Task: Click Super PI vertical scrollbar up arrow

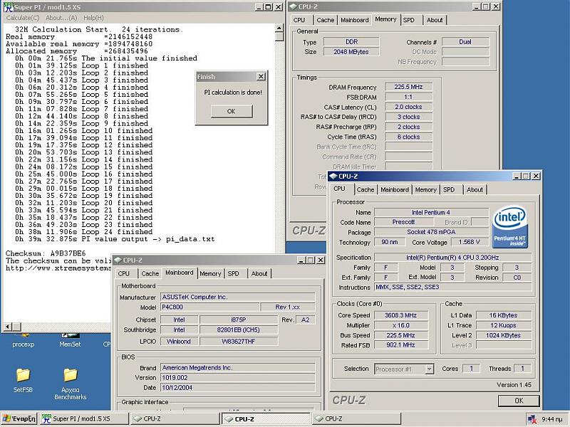Action: point(279,28)
